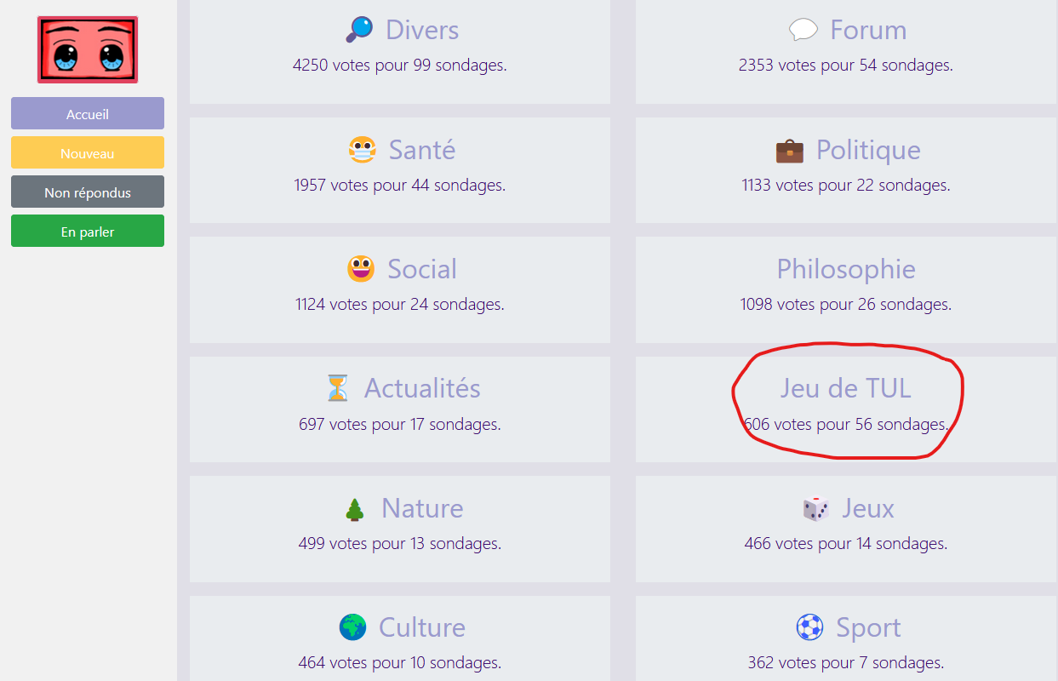Click the briefcase icon beside Politique
Image resolution: width=1058 pixels, height=681 pixels.
point(790,151)
